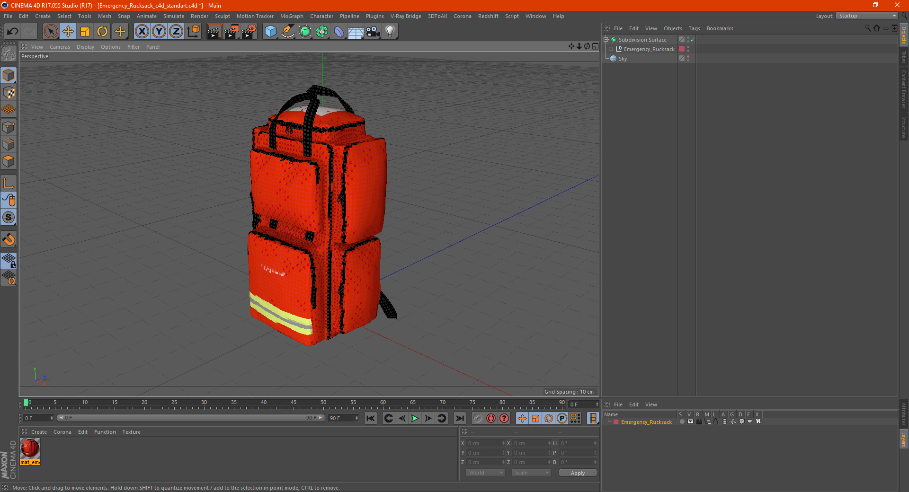Open the Structure side tab
The image size is (909, 492).
click(903, 127)
